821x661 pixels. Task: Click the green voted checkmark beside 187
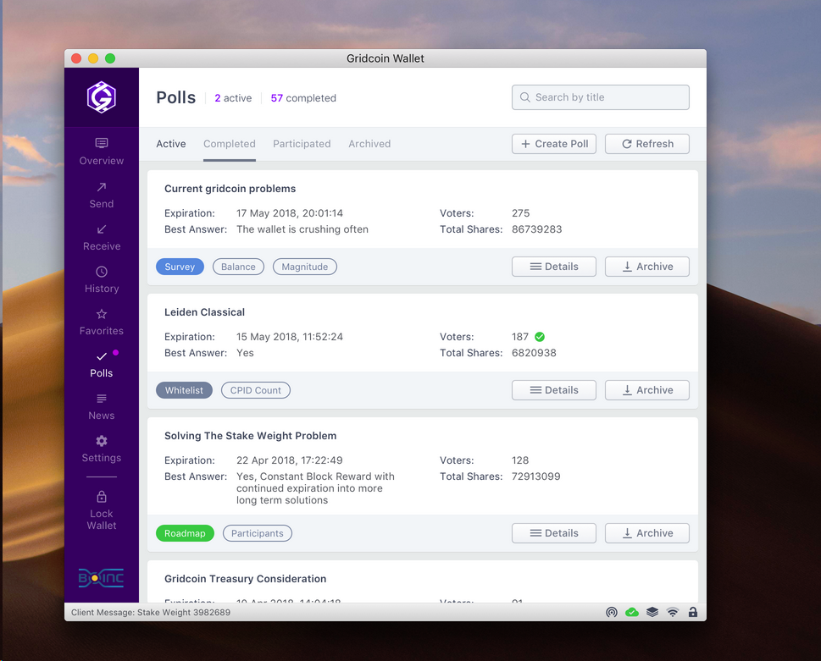[x=540, y=337]
